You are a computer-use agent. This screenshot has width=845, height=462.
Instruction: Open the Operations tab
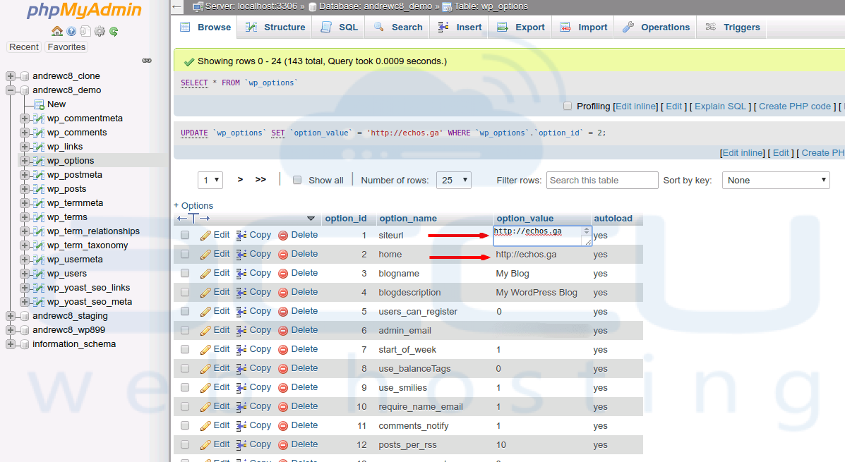656,27
